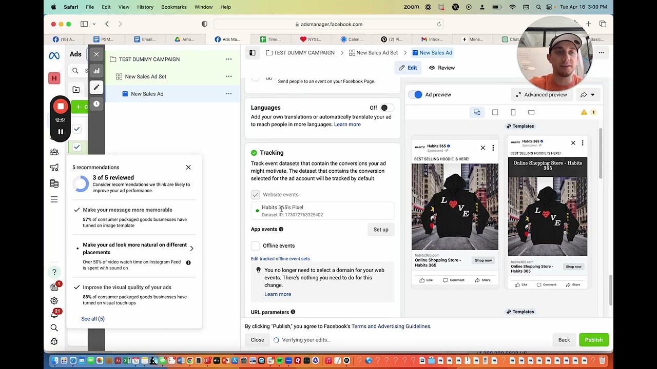
Task: Open the Help question mark icon
Action: pyautogui.click(x=54, y=272)
